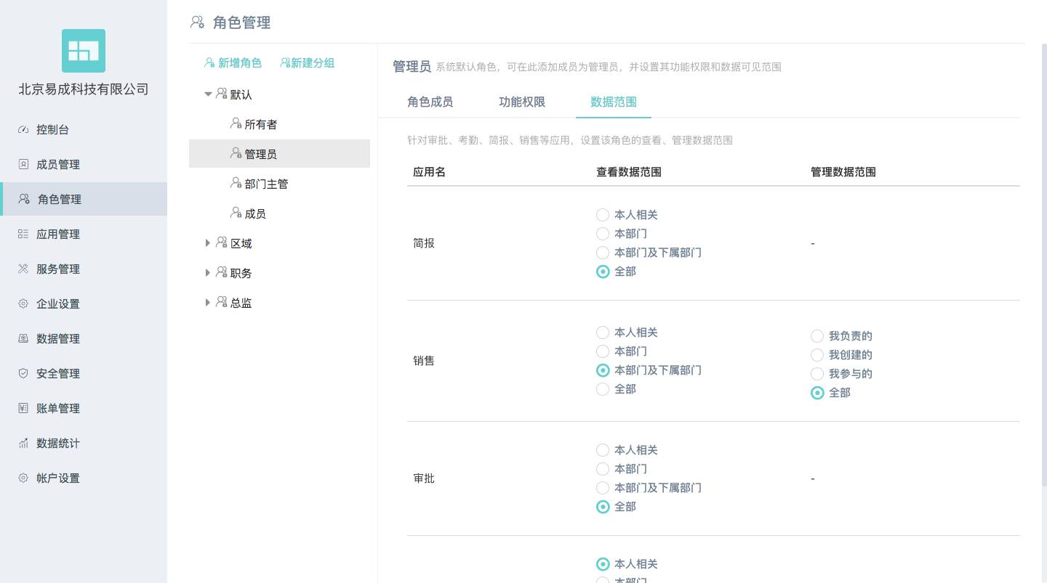Click the company logo icon
1047x583 pixels.
click(x=84, y=51)
